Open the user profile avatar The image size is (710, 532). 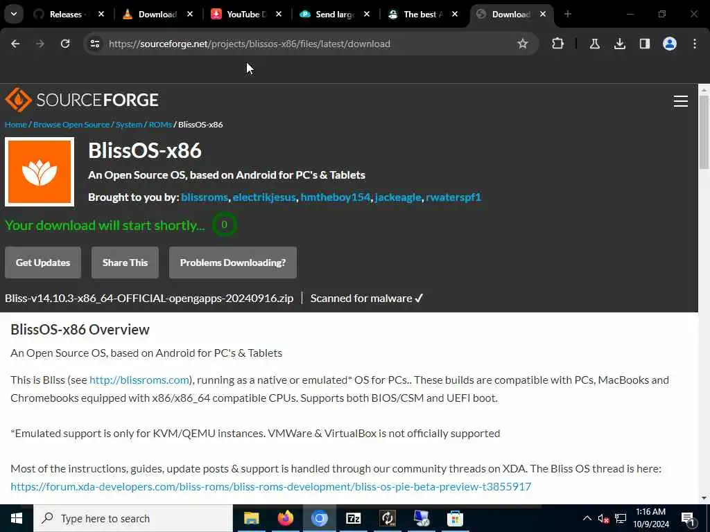(x=669, y=44)
